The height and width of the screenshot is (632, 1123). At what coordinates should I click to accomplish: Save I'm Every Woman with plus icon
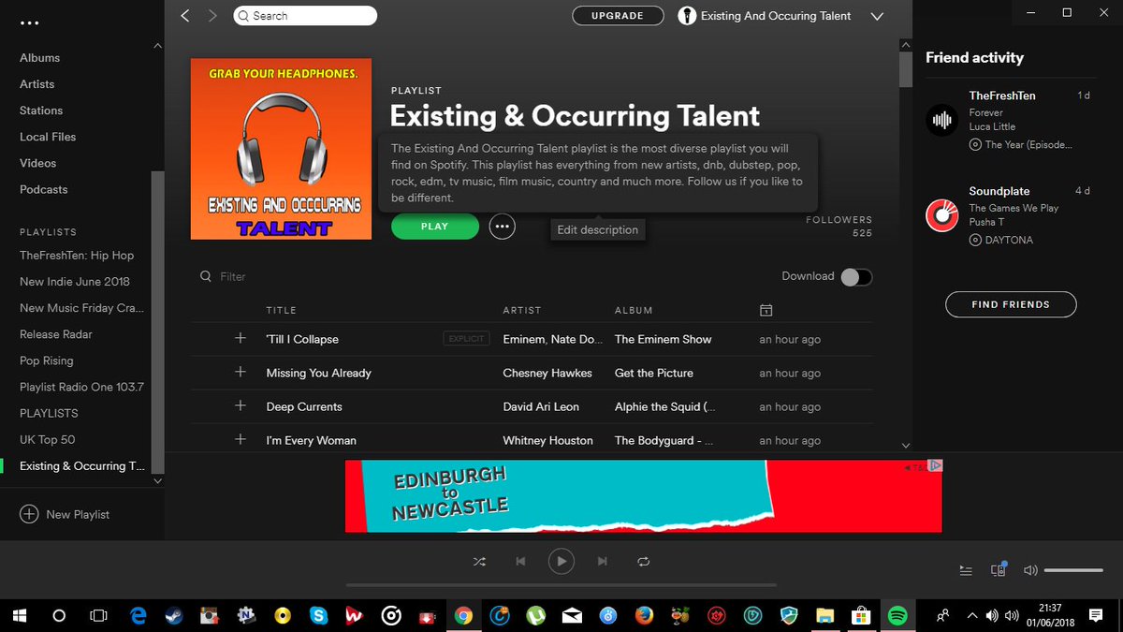[x=241, y=439]
